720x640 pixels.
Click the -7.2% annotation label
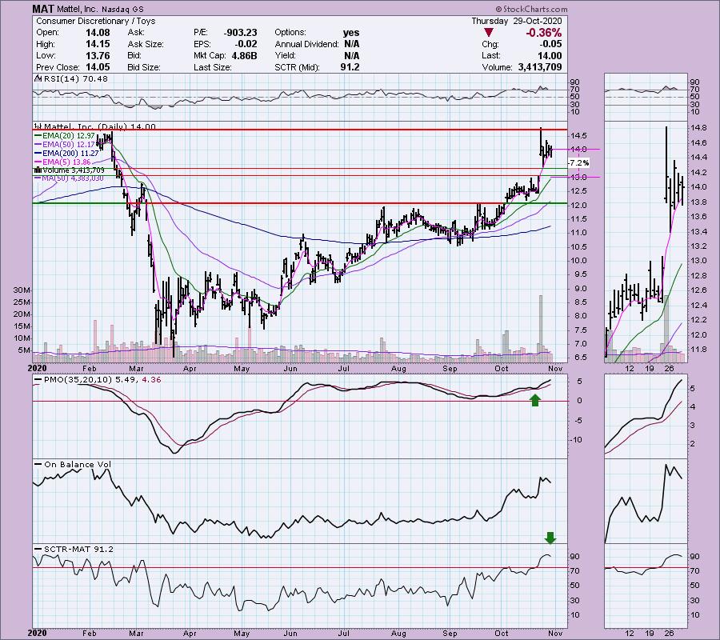click(x=578, y=163)
